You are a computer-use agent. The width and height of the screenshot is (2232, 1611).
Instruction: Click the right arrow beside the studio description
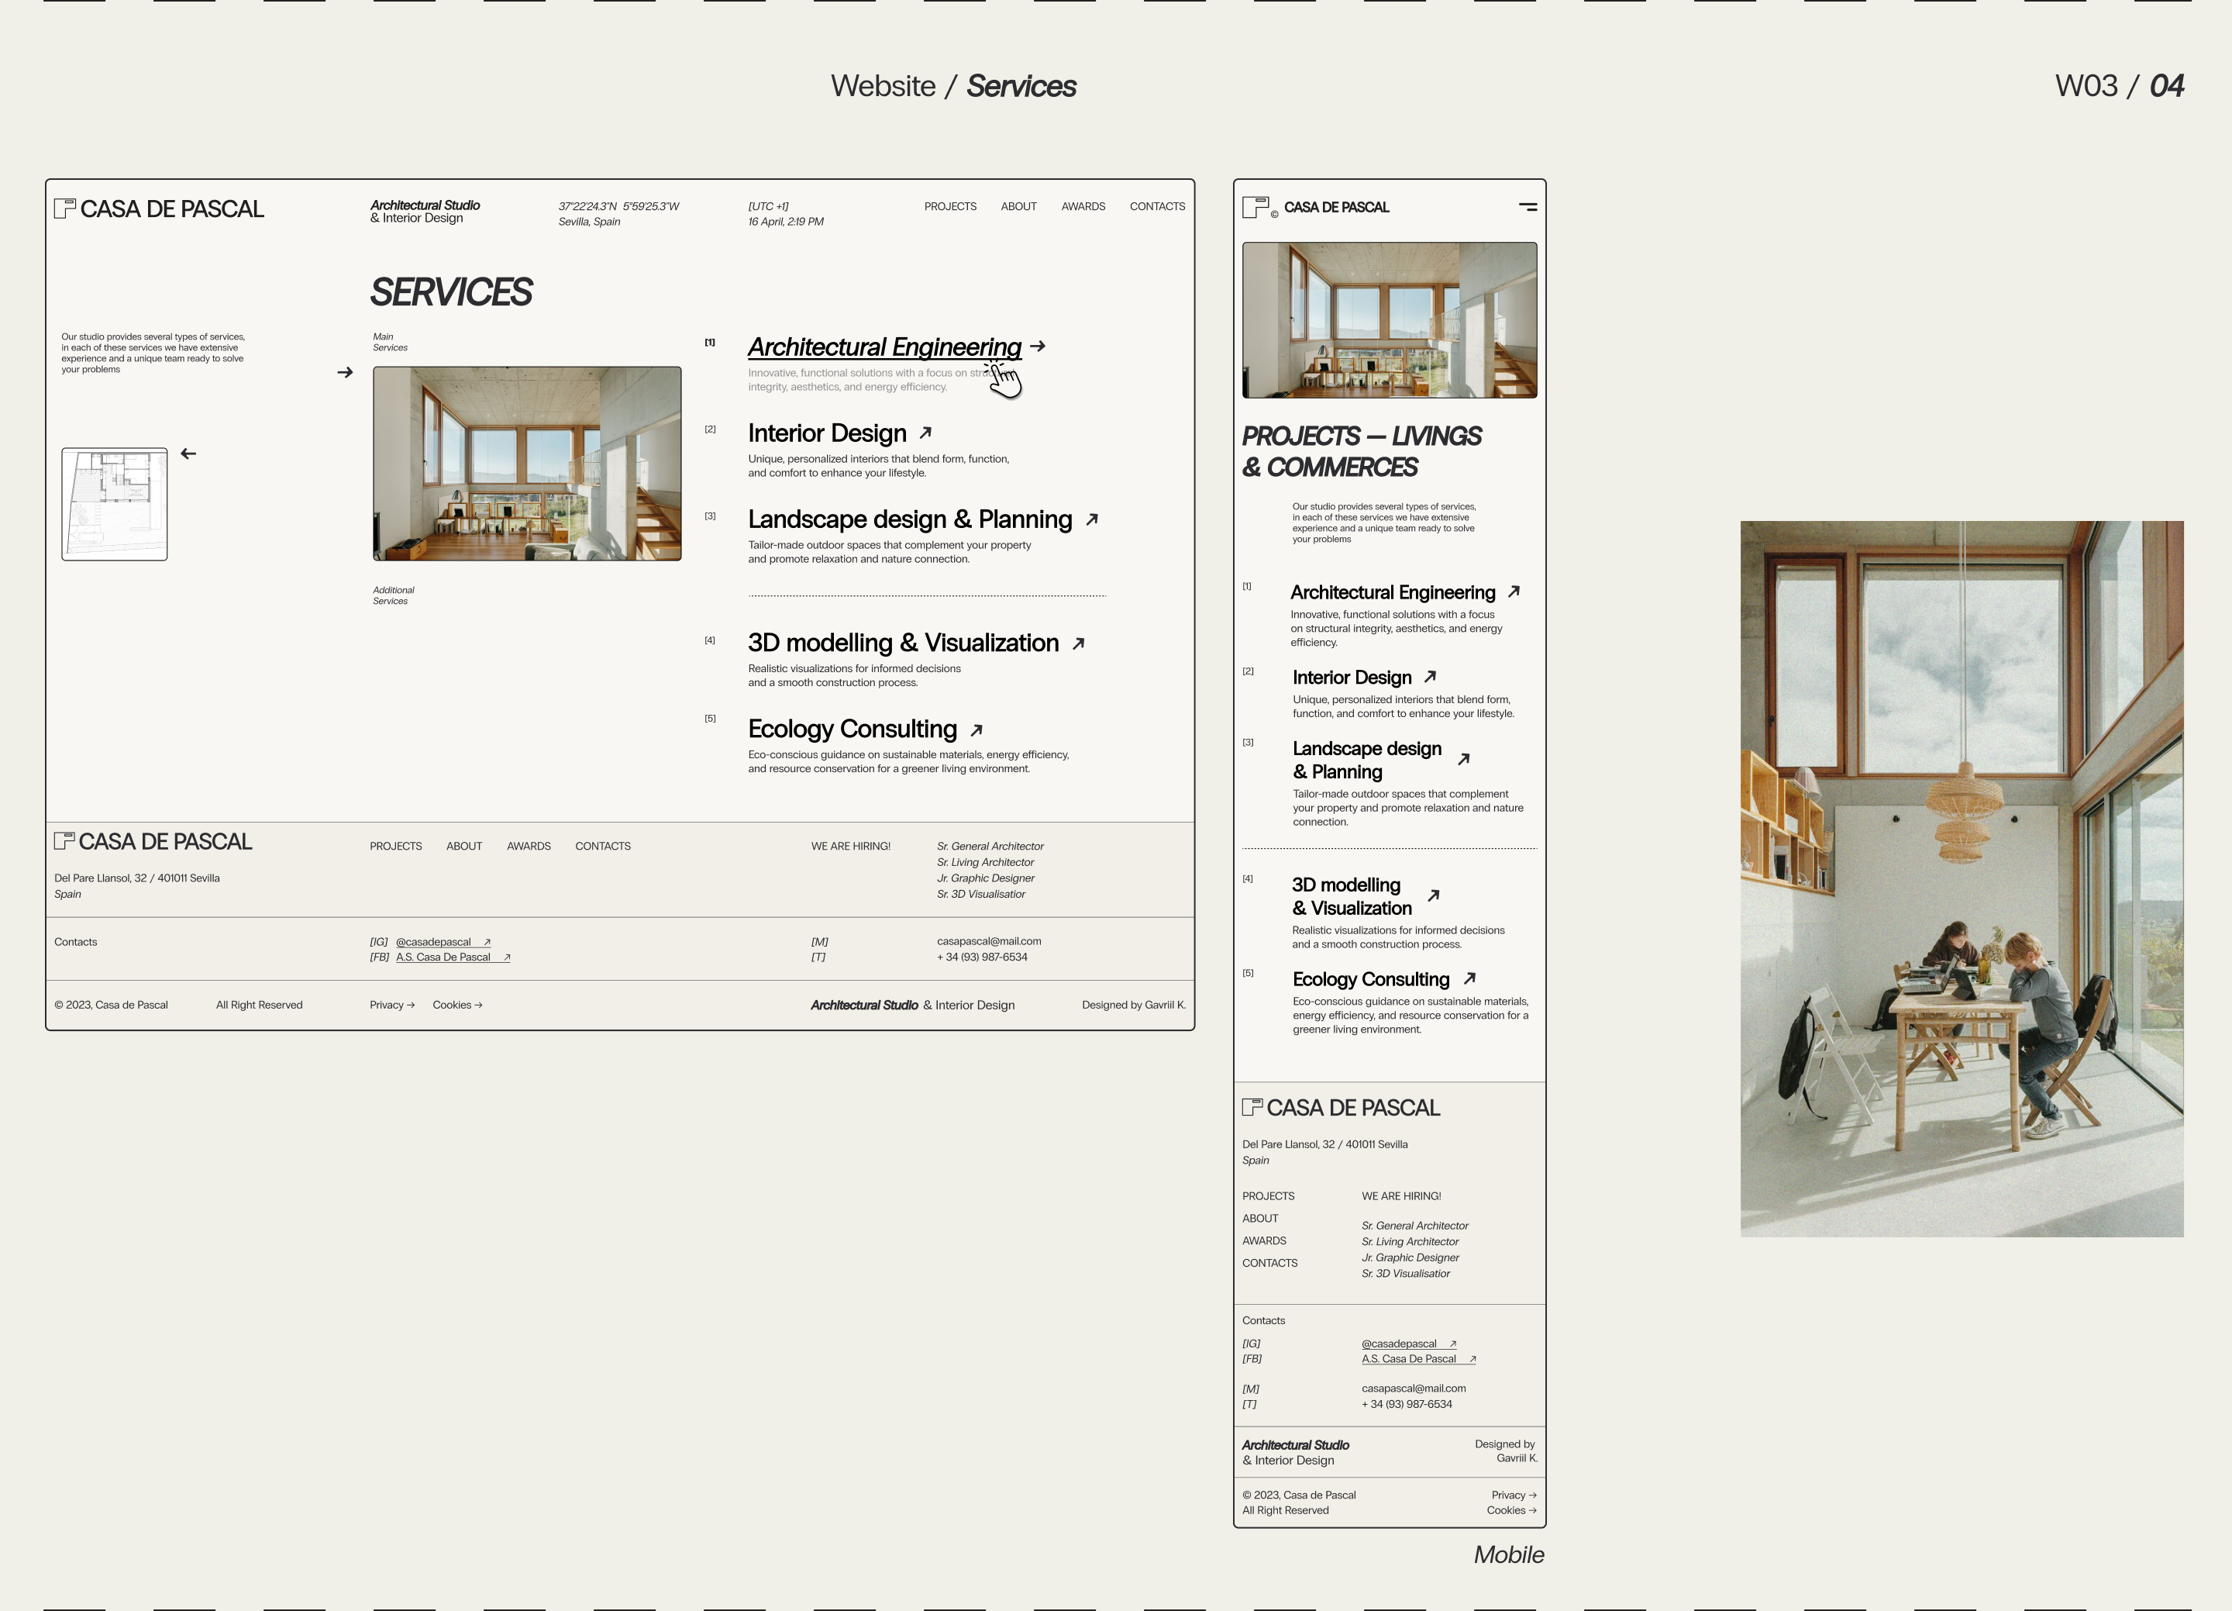(x=344, y=372)
